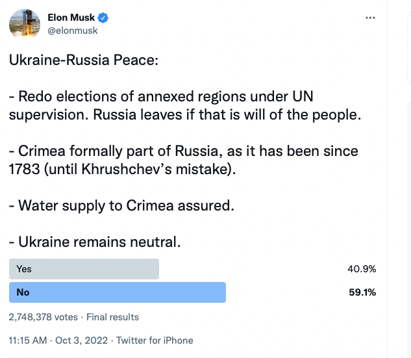The image size is (411, 358).
Task: Click the Redo elections of annexed regions line
Action: click(x=185, y=105)
